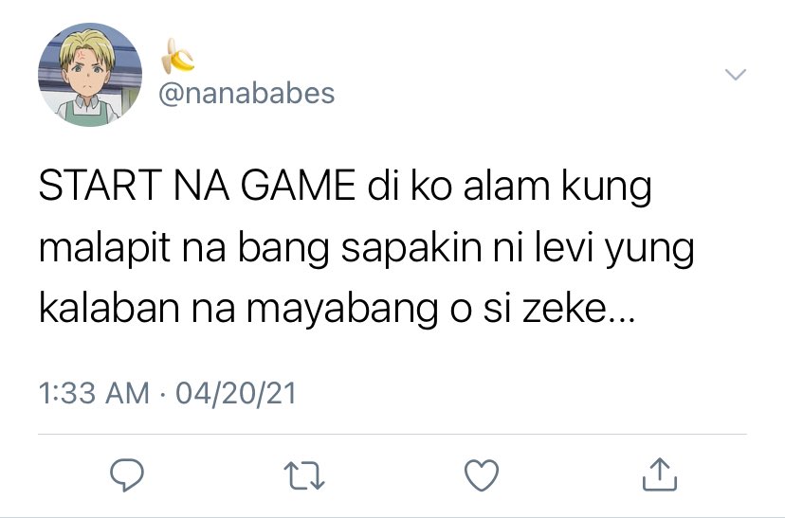The height and width of the screenshot is (518, 785).
Task: Click the 04/20/21 date
Action: (236, 394)
